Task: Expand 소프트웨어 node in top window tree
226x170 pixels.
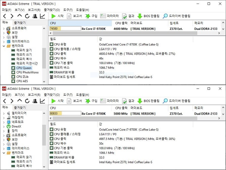Action: 4,29
